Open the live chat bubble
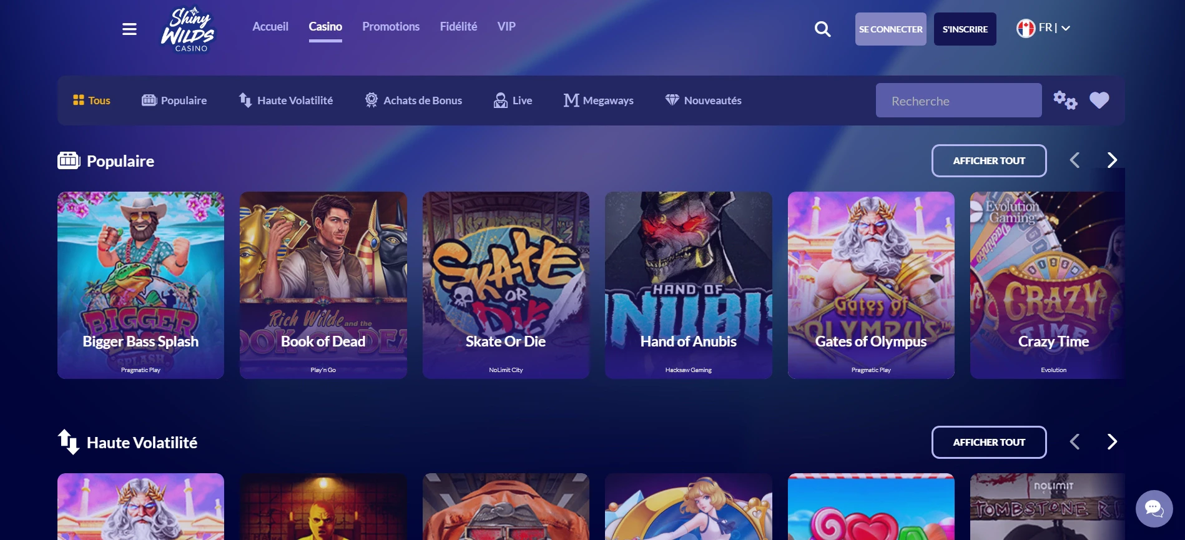 [1154, 509]
